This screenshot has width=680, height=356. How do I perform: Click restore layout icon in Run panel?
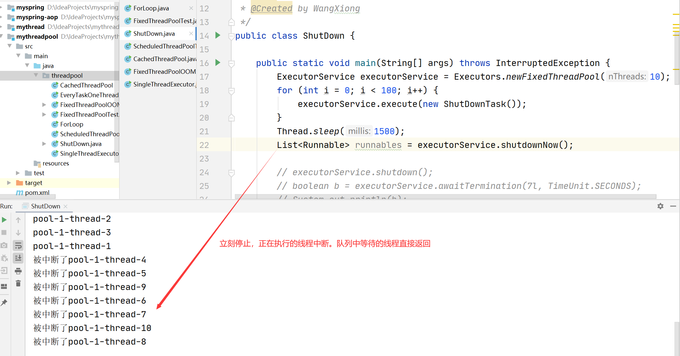pyautogui.click(x=4, y=286)
